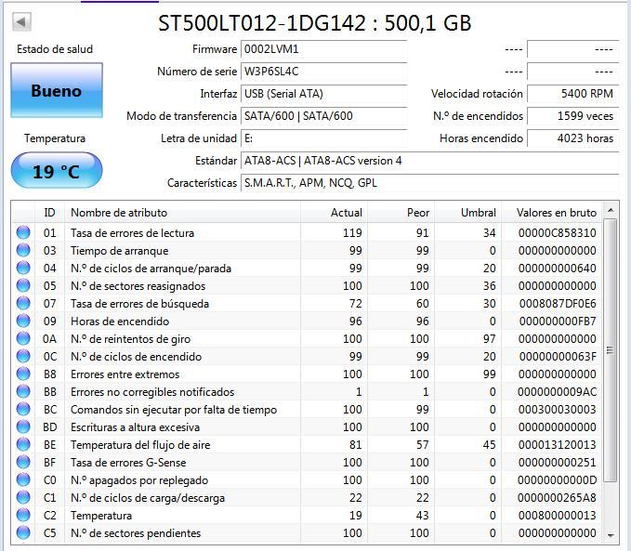Viewport: 631px width, 551px height.
Task: Click status icon for sectores pendientes row
Action: tap(23, 532)
